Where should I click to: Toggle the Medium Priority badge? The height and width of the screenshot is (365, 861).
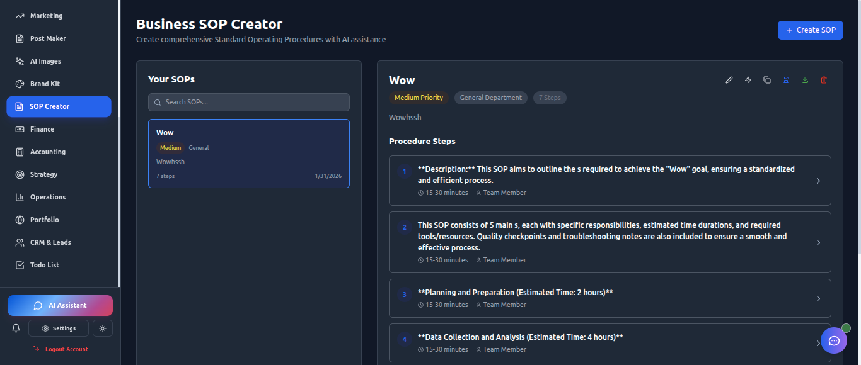(x=418, y=98)
